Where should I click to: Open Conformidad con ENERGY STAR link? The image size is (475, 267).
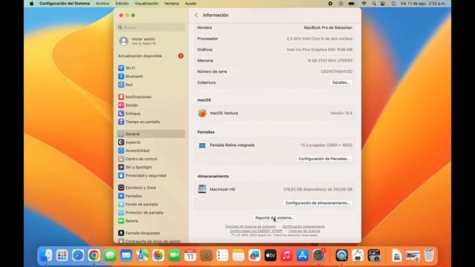pyautogui.click(x=256, y=231)
